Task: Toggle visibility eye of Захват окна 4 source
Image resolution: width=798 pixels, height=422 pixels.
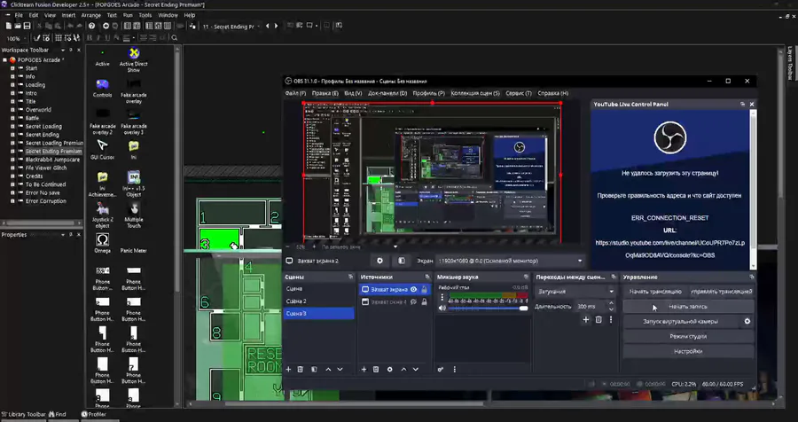Action: (x=414, y=301)
